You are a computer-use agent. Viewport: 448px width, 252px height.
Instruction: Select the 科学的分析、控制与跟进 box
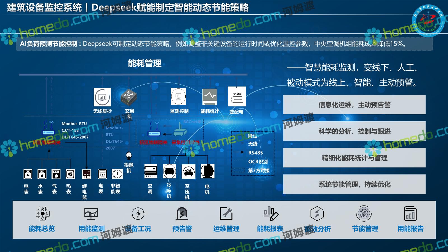(354, 131)
